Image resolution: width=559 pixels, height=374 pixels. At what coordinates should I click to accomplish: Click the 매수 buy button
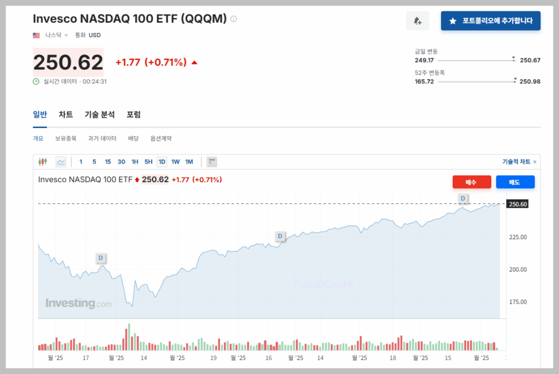(x=472, y=182)
